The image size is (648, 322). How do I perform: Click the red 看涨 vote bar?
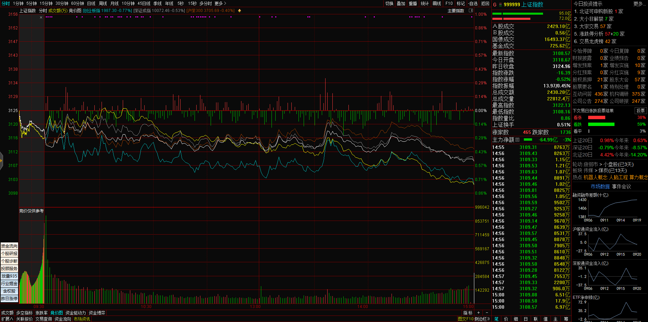[x=596, y=117]
